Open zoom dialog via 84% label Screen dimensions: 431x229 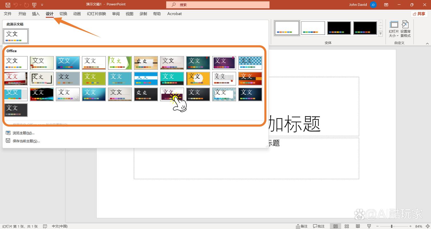(419, 226)
